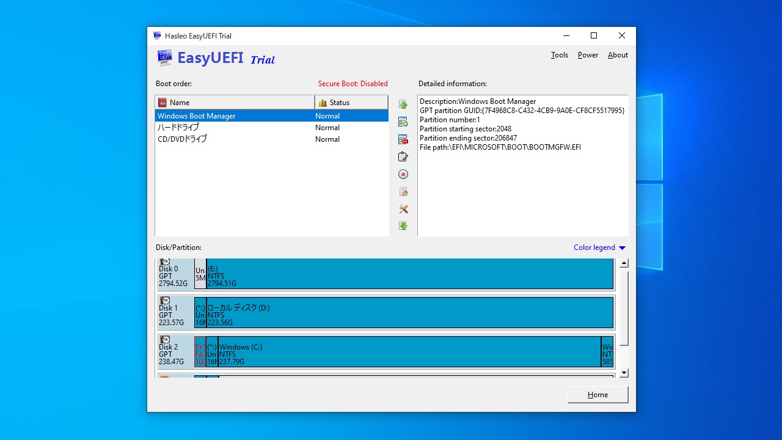The height and width of the screenshot is (440, 782).
Task: Click the Home button
Action: click(x=597, y=395)
